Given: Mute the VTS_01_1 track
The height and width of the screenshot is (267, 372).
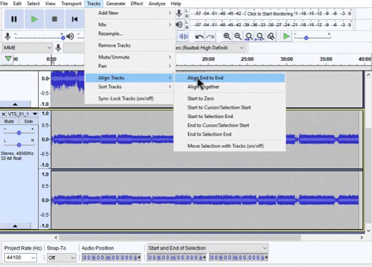Looking at the screenshot, I should (9, 122).
